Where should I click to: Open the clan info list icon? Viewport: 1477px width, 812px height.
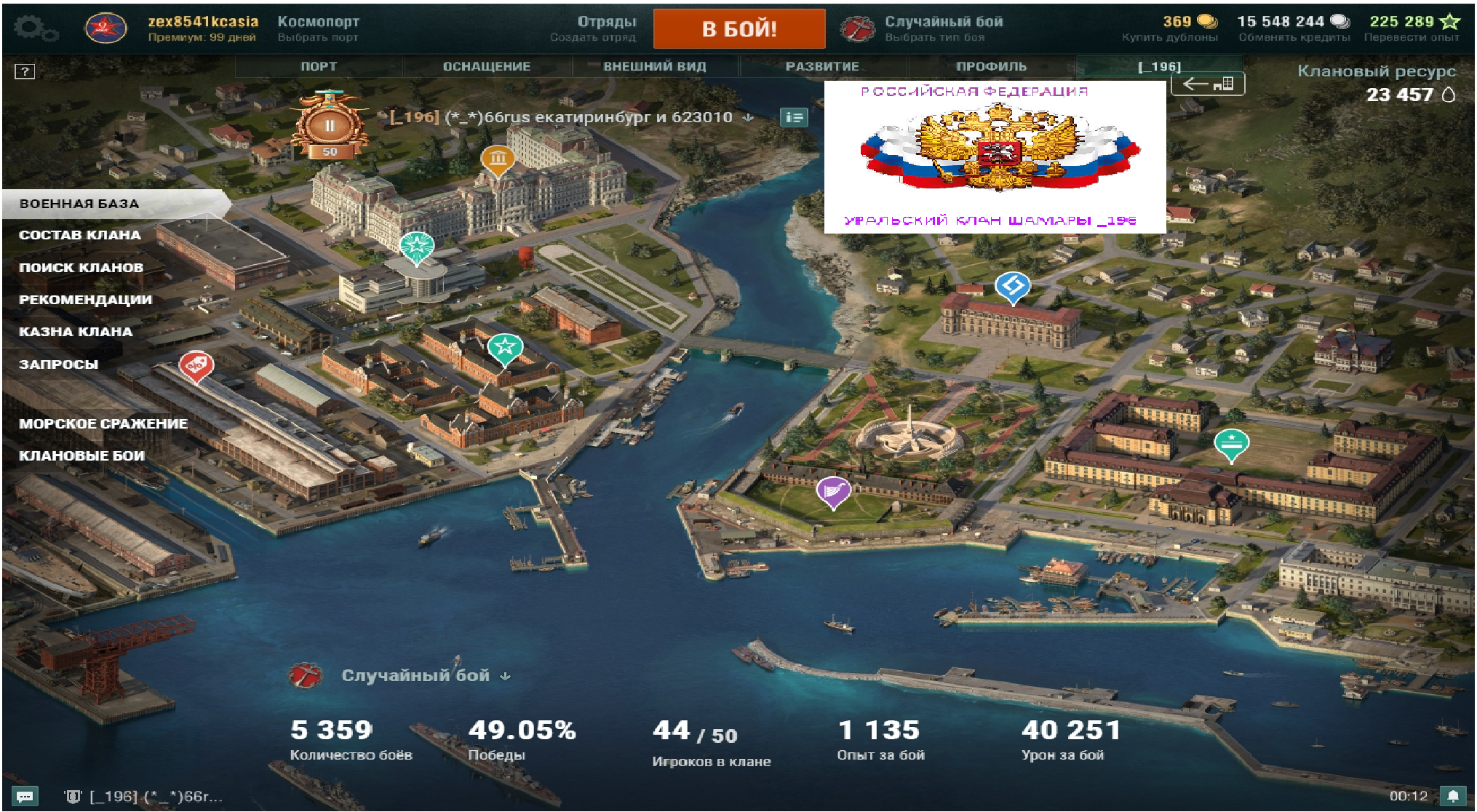(x=794, y=117)
